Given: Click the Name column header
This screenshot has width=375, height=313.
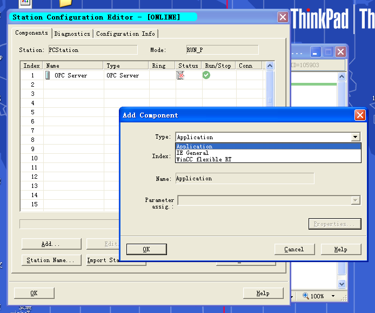Looking at the screenshot, I should tap(73, 66).
